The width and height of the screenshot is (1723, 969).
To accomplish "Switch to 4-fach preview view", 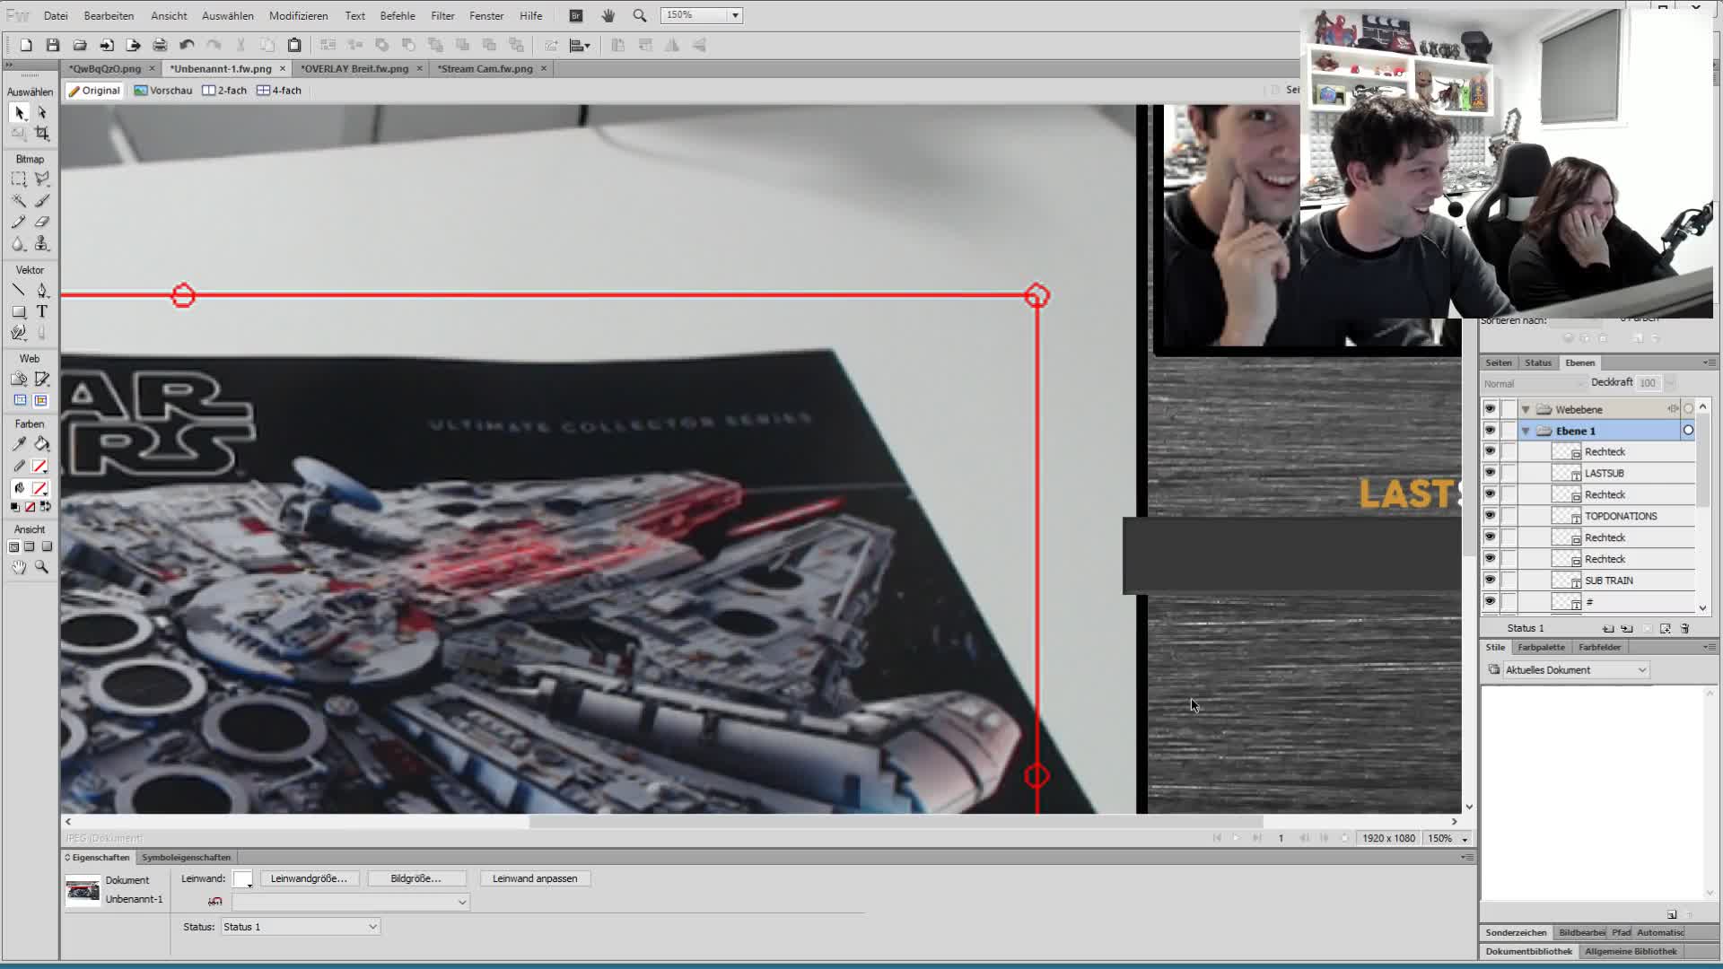I will tap(279, 91).
